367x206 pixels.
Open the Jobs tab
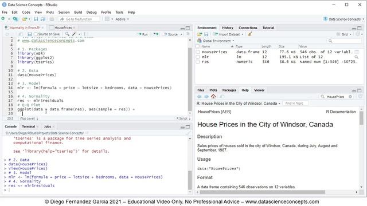(x=48, y=126)
